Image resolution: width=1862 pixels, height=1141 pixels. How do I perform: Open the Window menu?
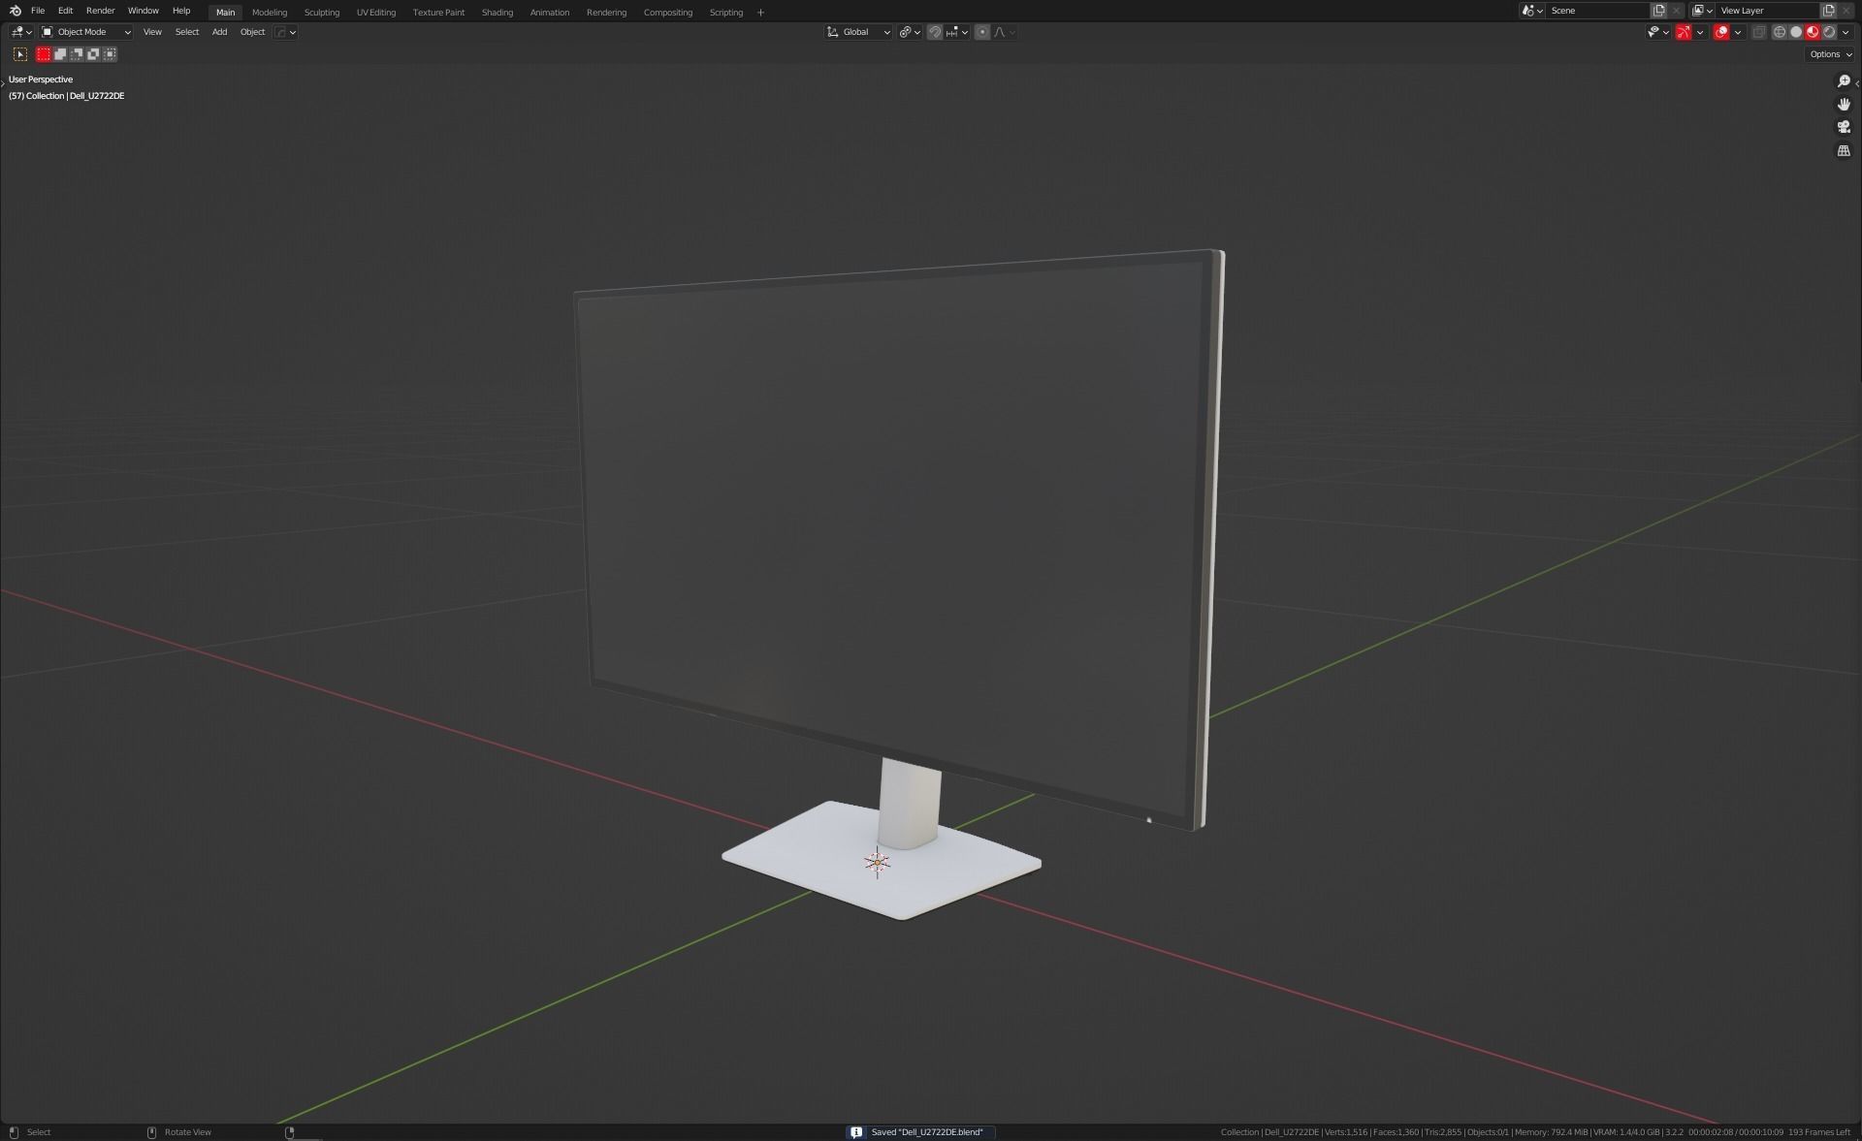(x=143, y=11)
